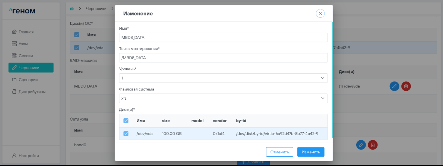The height and width of the screenshot is (166, 443).
Task: Open Сценарии folder in sidebar
Action: click(x=28, y=80)
